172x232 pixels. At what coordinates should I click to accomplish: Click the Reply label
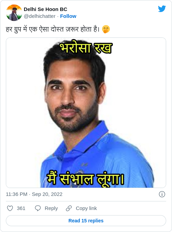click(x=51, y=208)
